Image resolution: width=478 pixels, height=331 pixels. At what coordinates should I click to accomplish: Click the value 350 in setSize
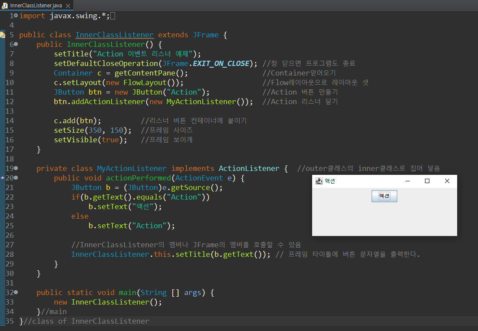[x=95, y=130]
